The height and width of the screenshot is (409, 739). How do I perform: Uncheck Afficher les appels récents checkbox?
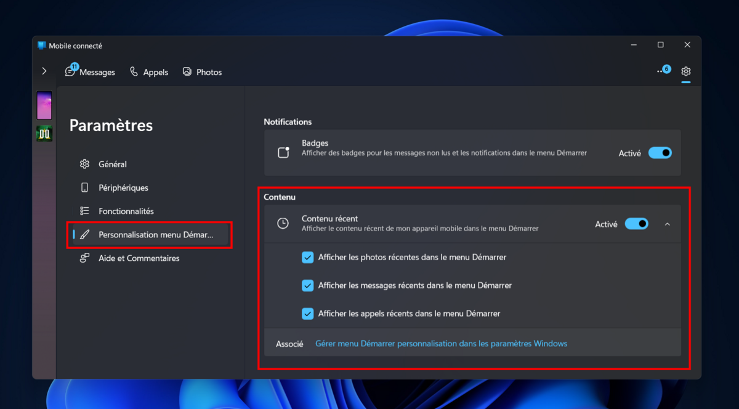[x=308, y=314]
